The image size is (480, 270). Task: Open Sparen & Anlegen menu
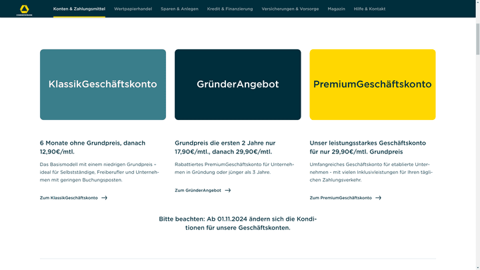179,9
